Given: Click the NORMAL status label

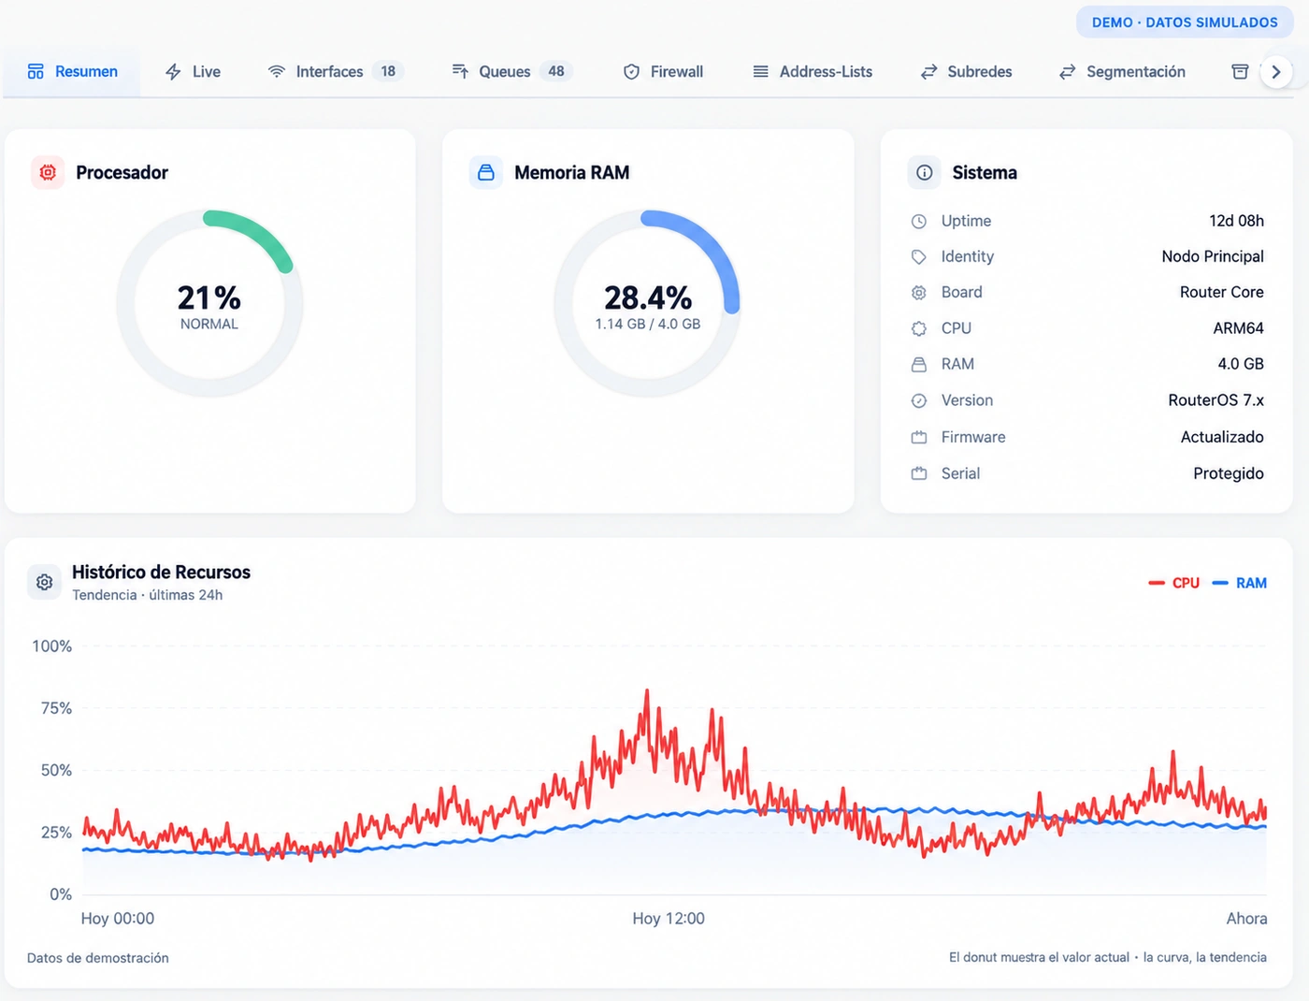Looking at the screenshot, I should click(x=209, y=324).
